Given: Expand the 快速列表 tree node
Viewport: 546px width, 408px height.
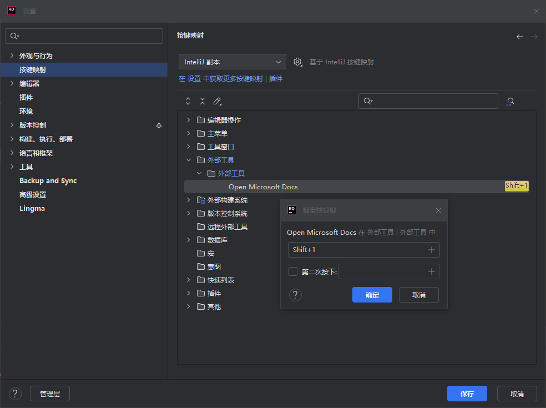Looking at the screenshot, I should 189,280.
